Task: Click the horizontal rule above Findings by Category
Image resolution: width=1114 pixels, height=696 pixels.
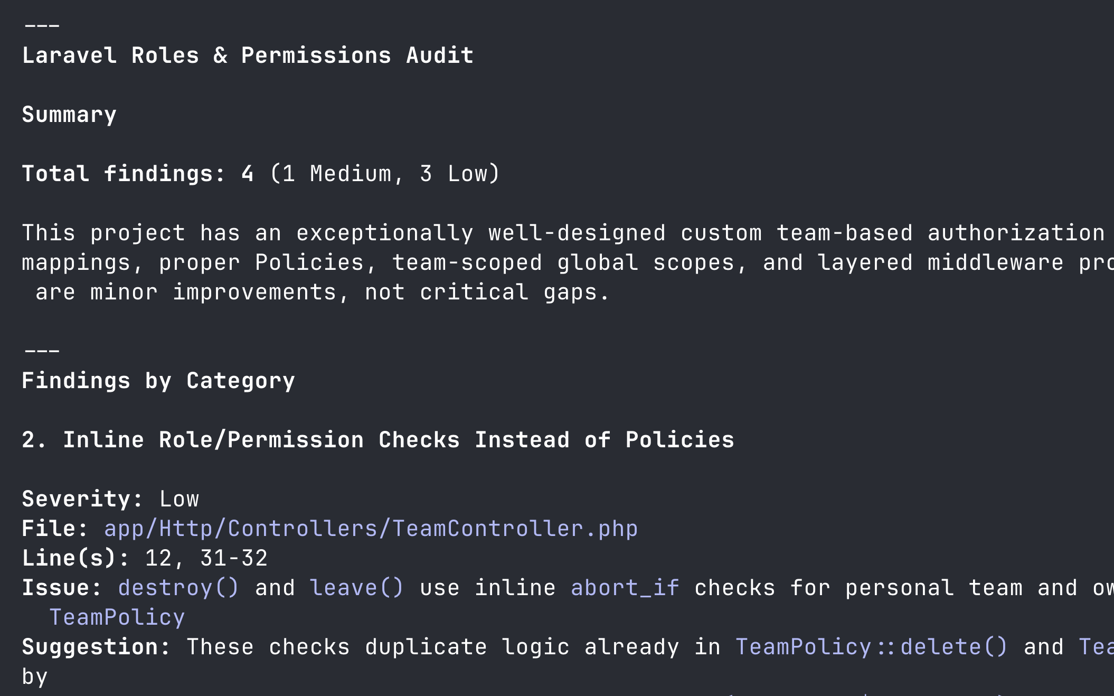Action: point(42,350)
